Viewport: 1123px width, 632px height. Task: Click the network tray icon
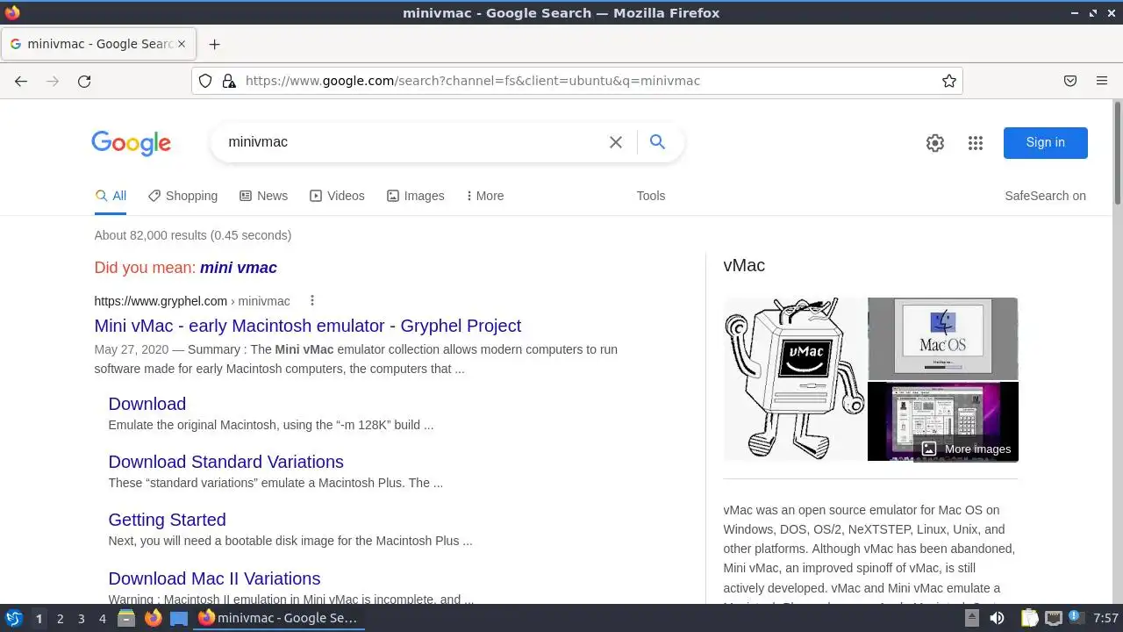click(x=1054, y=618)
